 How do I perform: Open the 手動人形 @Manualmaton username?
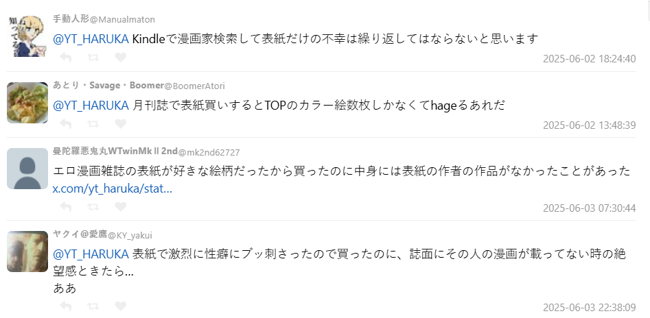click(104, 19)
